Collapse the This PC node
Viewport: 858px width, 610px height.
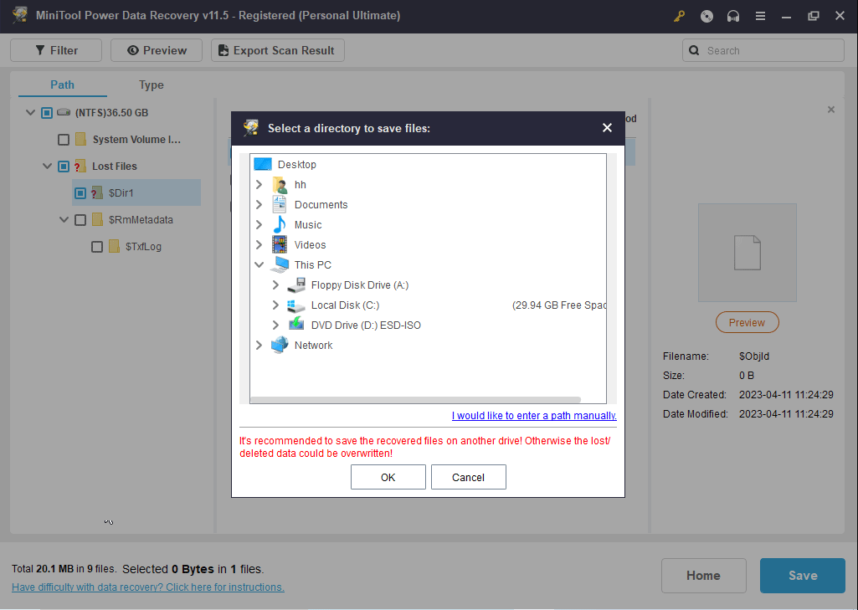(x=259, y=264)
